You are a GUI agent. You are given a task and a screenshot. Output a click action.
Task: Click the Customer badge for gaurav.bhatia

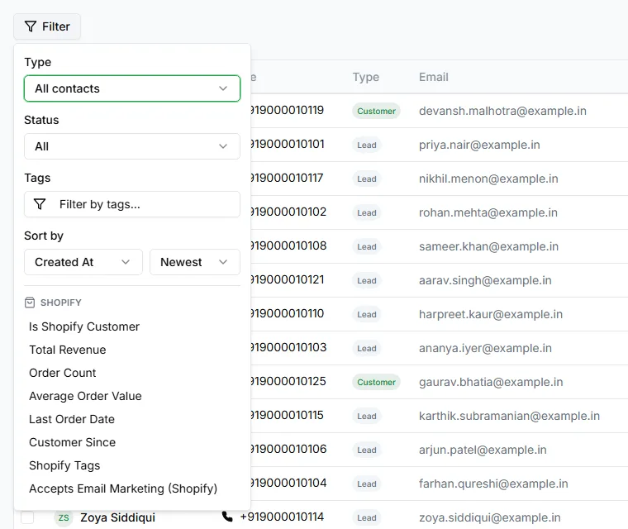[376, 383]
